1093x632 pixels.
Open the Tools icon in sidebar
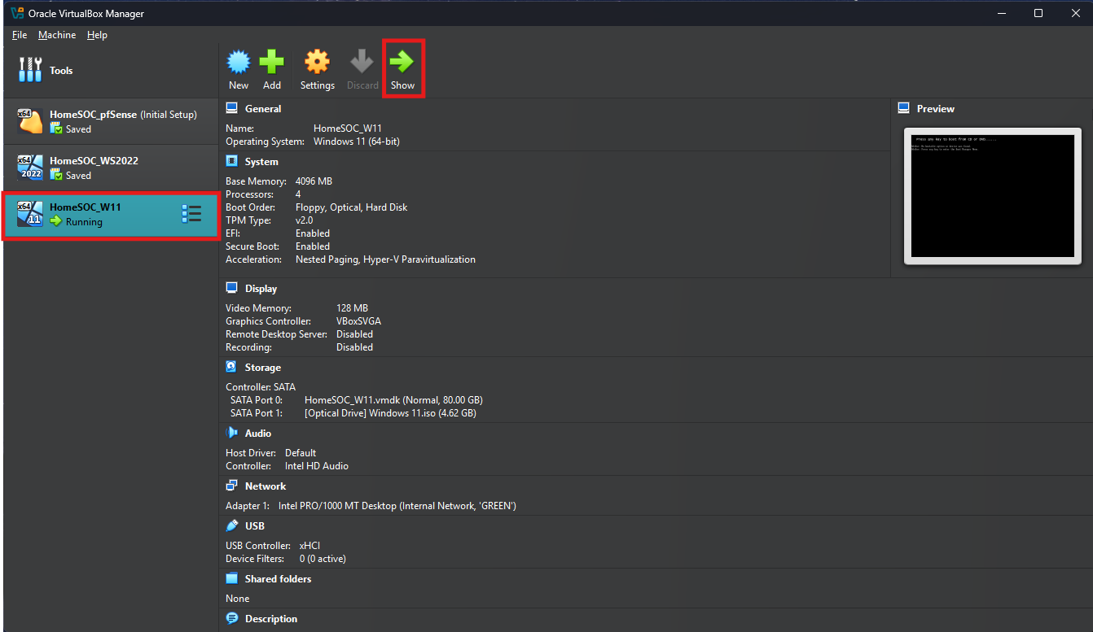click(30, 71)
